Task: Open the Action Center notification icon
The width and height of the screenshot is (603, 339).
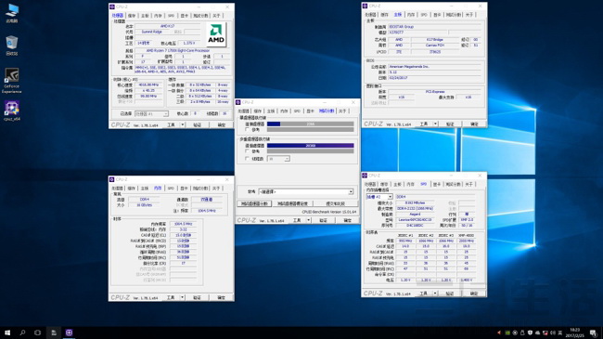Action: 594,332
